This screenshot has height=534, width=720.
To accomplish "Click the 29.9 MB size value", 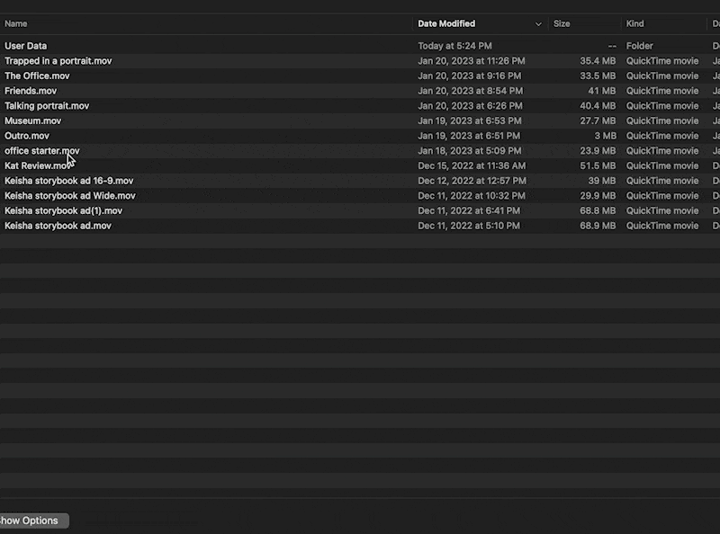I will coord(598,196).
